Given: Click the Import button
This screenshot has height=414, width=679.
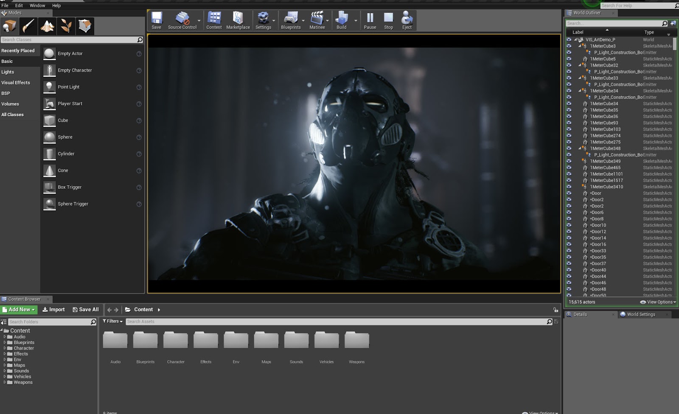Looking at the screenshot, I should point(53,309).
